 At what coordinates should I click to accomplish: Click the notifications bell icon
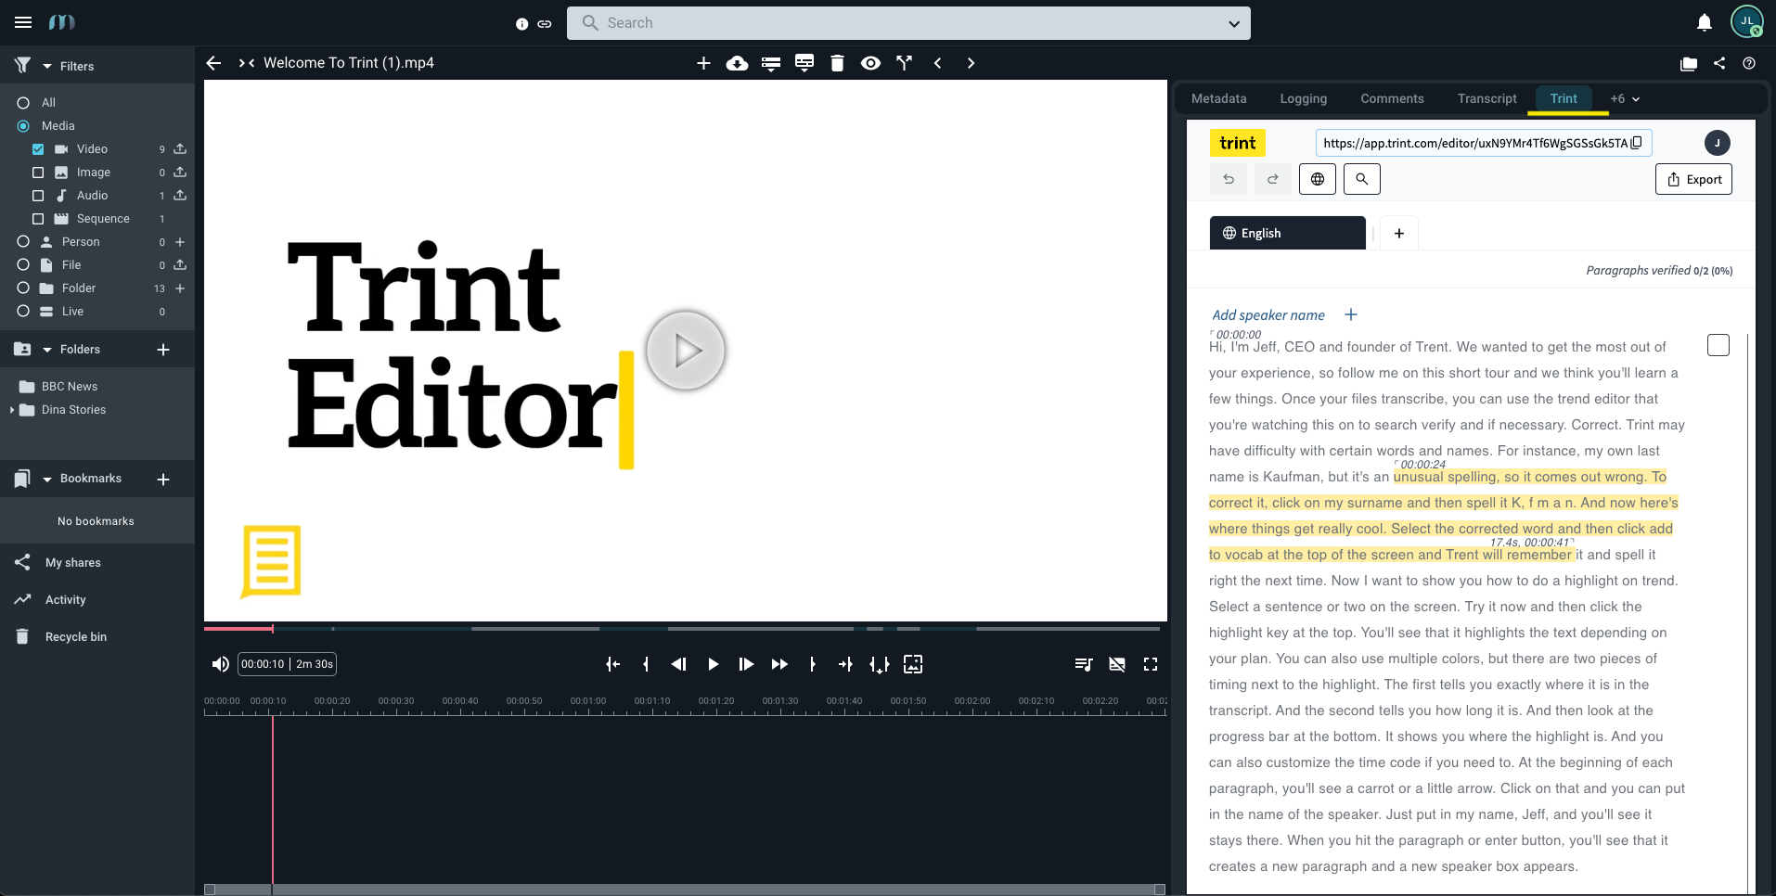point(1705,22)
